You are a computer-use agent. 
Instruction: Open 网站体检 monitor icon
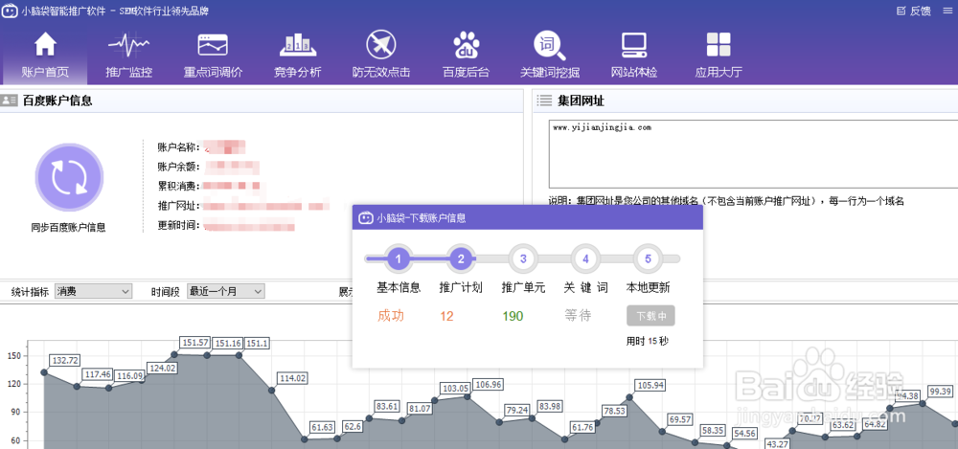tap(634, 45)
